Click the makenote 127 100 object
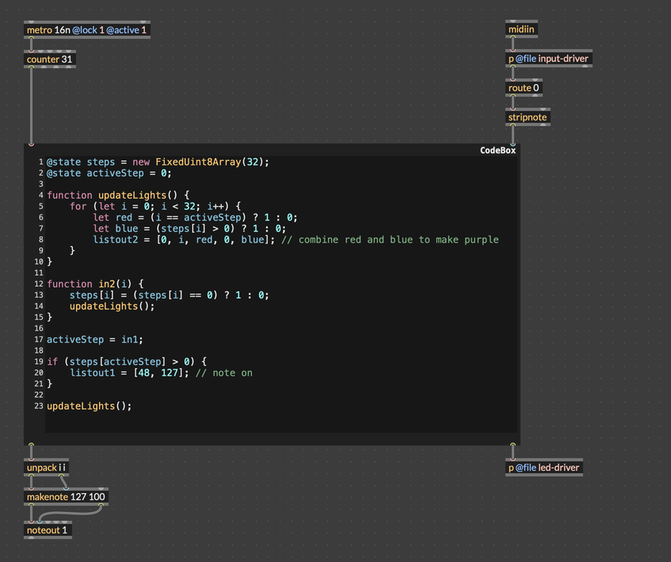This screenshot has height=562, width=671. (66, 497)
